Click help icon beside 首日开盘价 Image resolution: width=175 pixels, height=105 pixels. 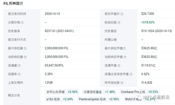[122, 14]
